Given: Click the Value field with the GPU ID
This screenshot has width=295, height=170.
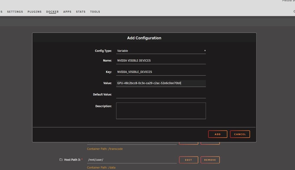Looking at the screenshot, I should tap(161, 83).
